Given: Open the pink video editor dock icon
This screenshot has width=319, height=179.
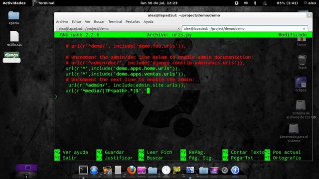Looking at the screenshot, I should (142, 170).
